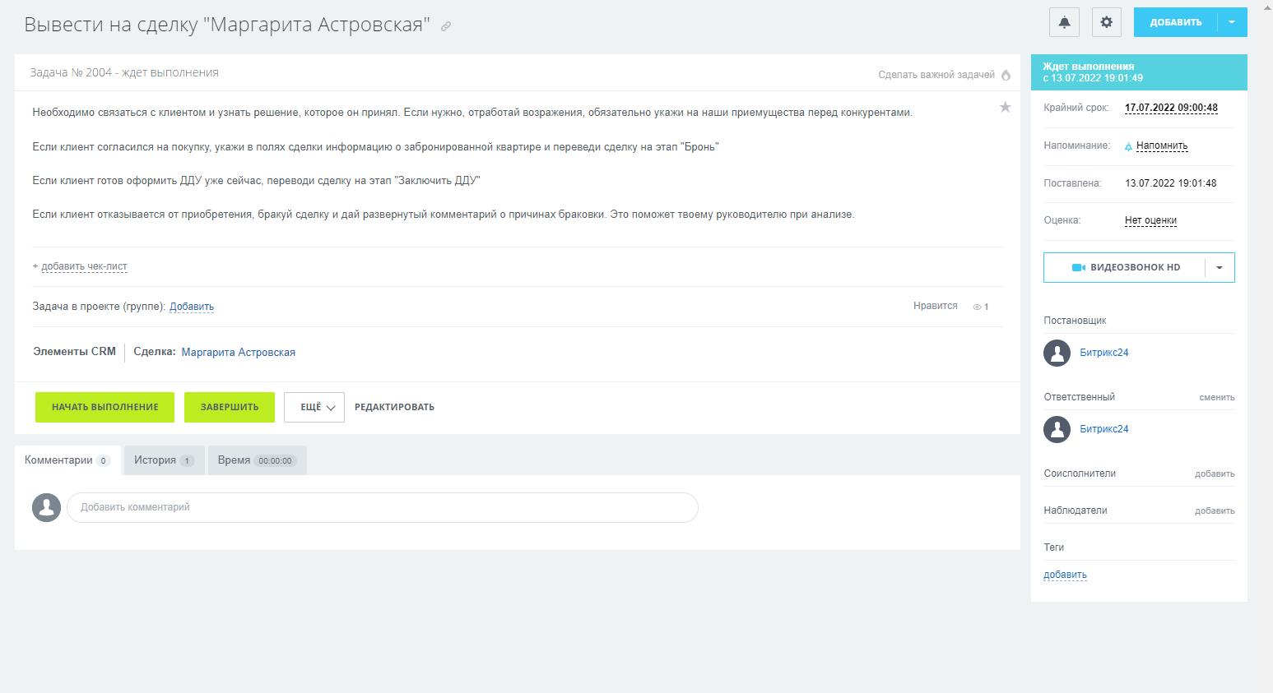The image size is (1273, 693).
Task: Open the Маргарита Астровская deal link
Action: coord(238,353)
